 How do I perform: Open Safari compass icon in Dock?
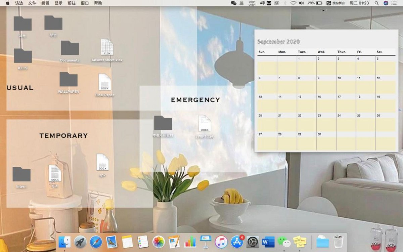(x=96, y=242)
